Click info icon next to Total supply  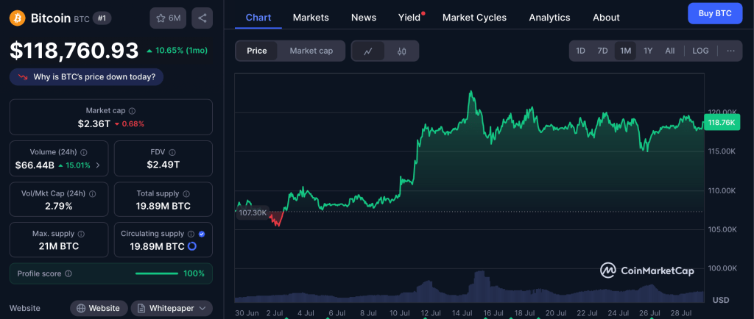click(x=186, y=194)
